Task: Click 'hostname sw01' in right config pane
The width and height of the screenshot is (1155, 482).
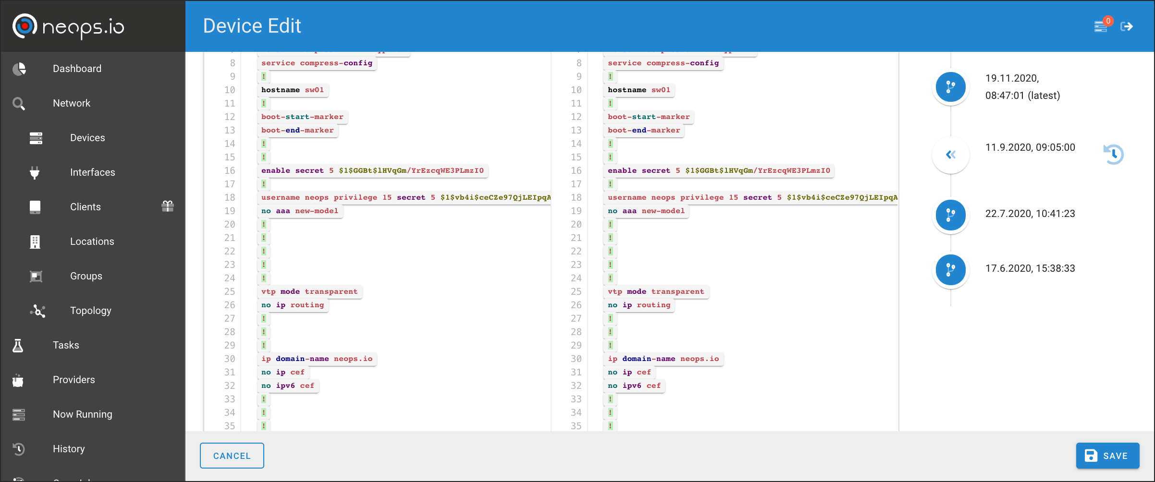Action: [x=639, y=90]
